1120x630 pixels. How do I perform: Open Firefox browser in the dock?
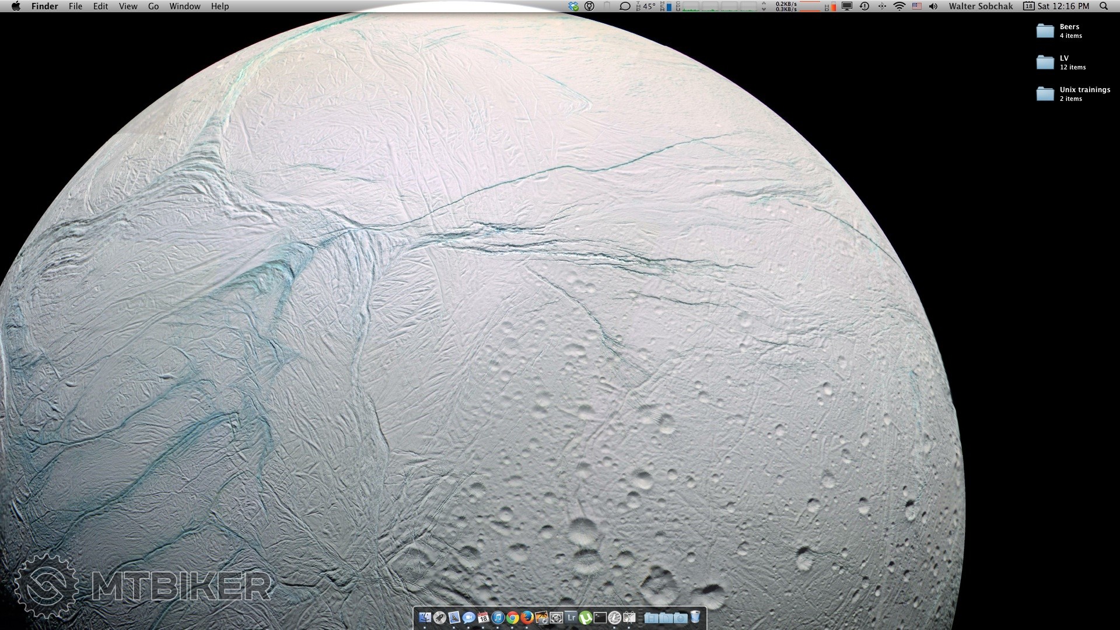pos(527,617)
